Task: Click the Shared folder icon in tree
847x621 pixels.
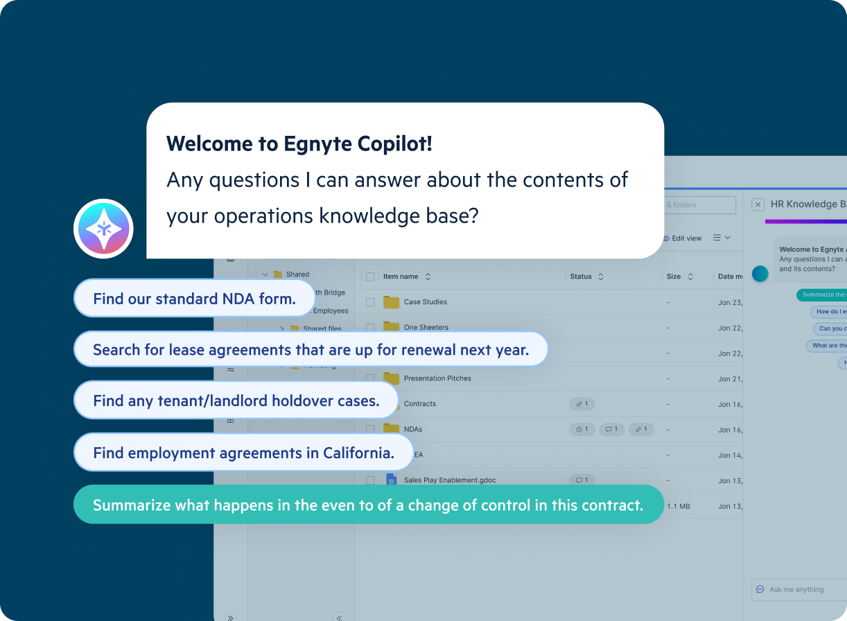Action: pyautogui.click(x=277, y=274)
